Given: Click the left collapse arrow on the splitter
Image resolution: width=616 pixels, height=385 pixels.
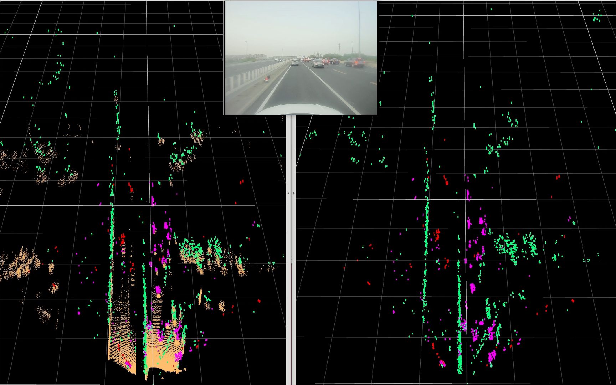Looking at the screenshot, I should point(288,193).
